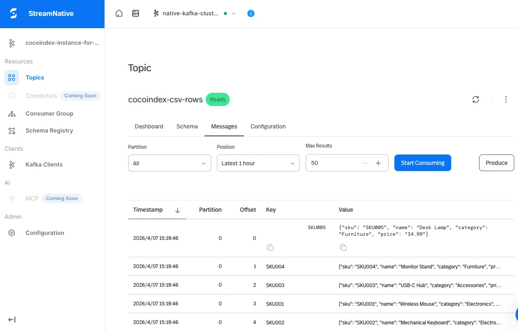The image size is (518, 331).
Task: Increase Max Results with the plus stepper
Action: [x=378, y=163]
